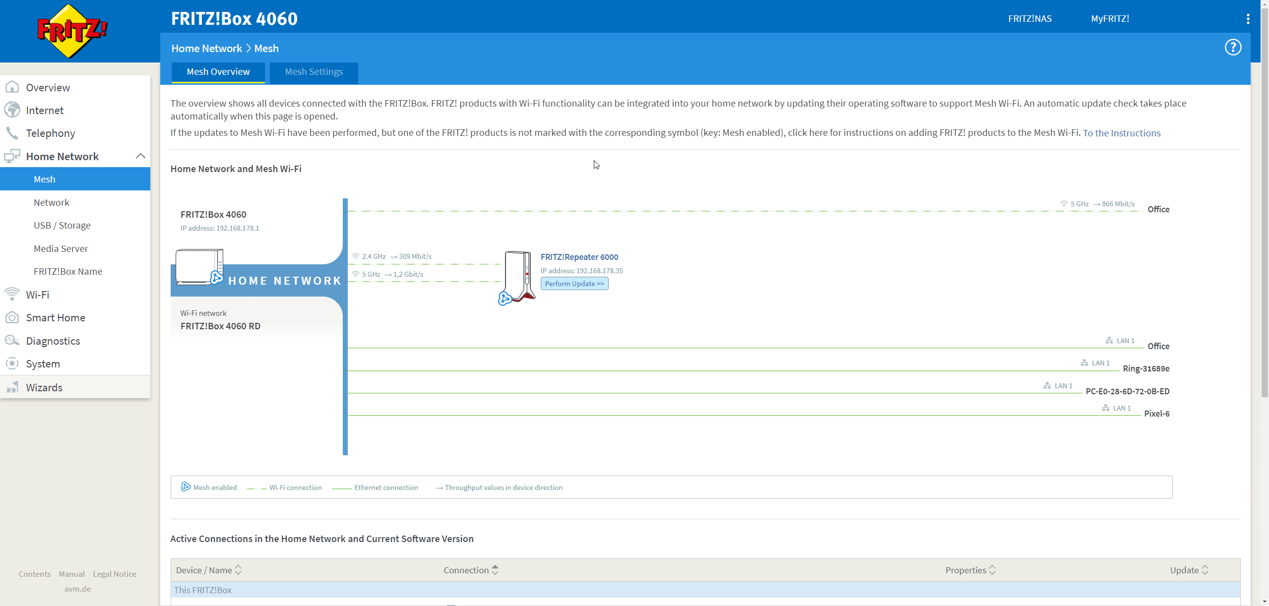Follow the To the Instructions link
Viewport: 1269px width, 606px height.
pyautogui.click(x=1121, y=133)
